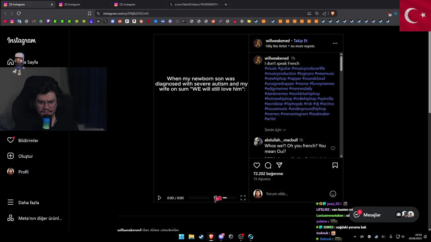431x242 pixels.
Task: Open Meta'nın diğer ürünleri menu
Action: 35,218
